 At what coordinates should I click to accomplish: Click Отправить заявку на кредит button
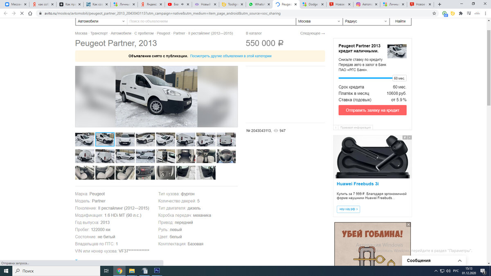pyautogui.click(x=372, y=110)
